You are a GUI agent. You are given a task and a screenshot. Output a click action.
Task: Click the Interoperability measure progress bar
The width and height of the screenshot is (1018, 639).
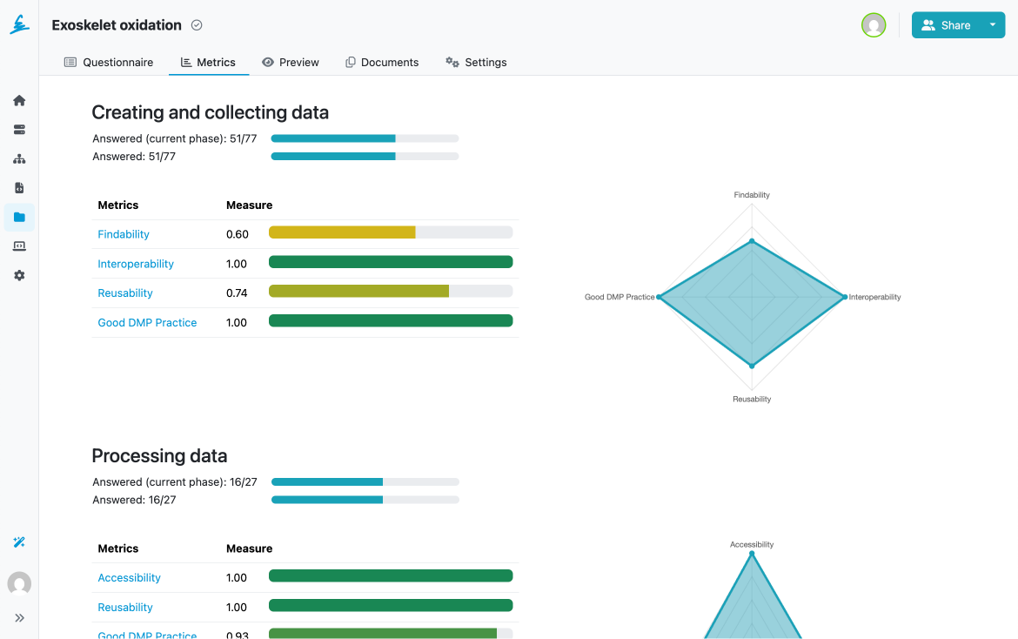(x=391, y=263)
